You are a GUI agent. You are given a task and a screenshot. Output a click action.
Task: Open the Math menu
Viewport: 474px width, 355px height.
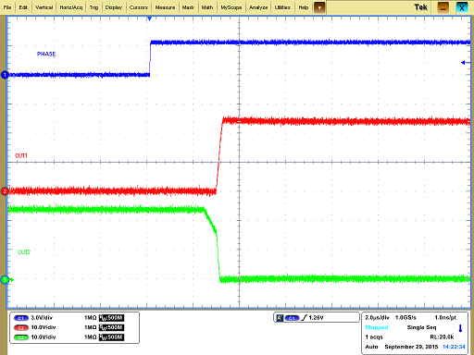pos(207,7)
